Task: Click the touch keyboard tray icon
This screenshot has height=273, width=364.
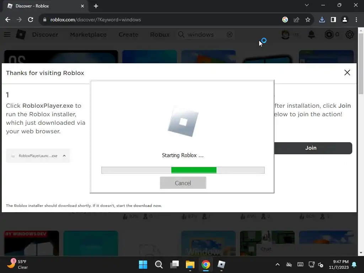Action: pyautogui.click(x=300, y=264)
